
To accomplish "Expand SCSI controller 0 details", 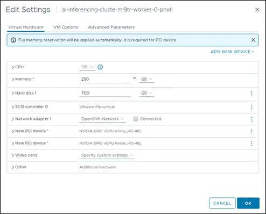I will pyautogui.click(x=13, y=107).
